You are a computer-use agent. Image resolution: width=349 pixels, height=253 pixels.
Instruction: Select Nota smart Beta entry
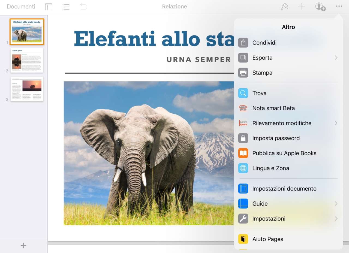click(288, 108)
